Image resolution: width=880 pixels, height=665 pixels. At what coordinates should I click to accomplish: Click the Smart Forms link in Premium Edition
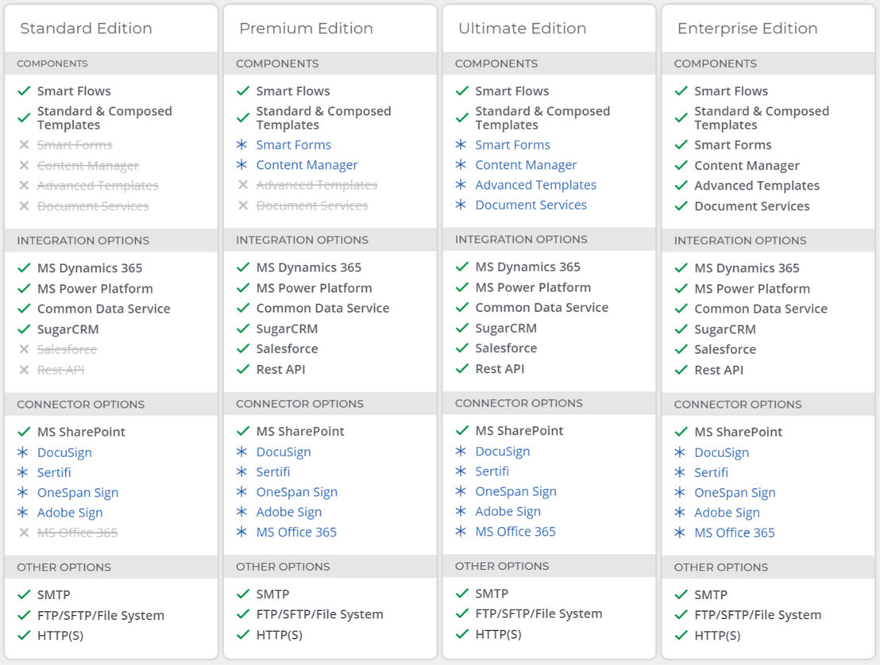pyautogui.click(x=294, y=144)
